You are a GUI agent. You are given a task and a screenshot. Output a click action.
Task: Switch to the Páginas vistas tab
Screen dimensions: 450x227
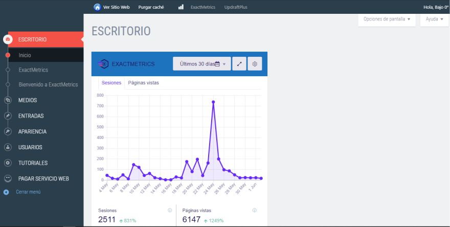143,83
